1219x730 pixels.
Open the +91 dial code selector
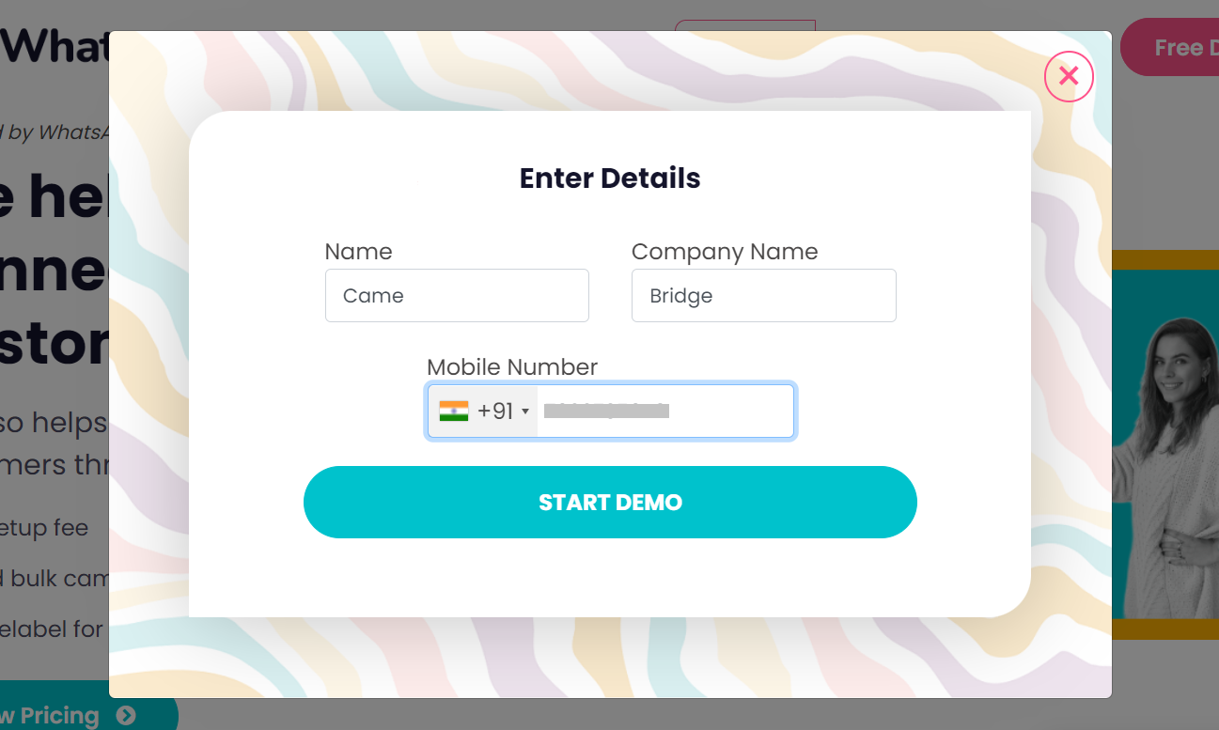click(x=495, y=411)
